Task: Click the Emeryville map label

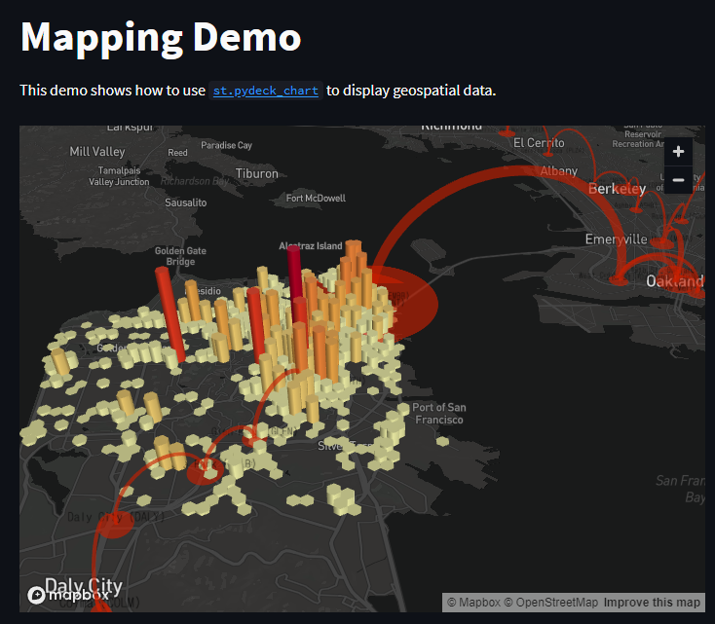Action: (x=616, y=239)
